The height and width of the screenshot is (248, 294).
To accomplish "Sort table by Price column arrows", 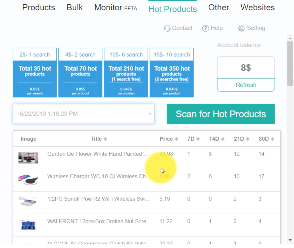I will pyautogui.click(x=176, y=139).
